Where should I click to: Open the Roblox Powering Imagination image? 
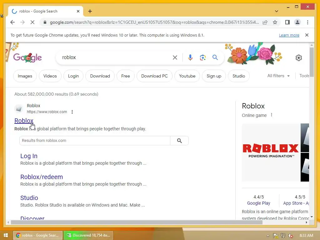pos(271,152)
